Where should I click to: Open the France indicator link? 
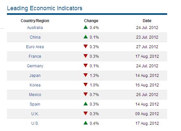click(x=35, y=56)
